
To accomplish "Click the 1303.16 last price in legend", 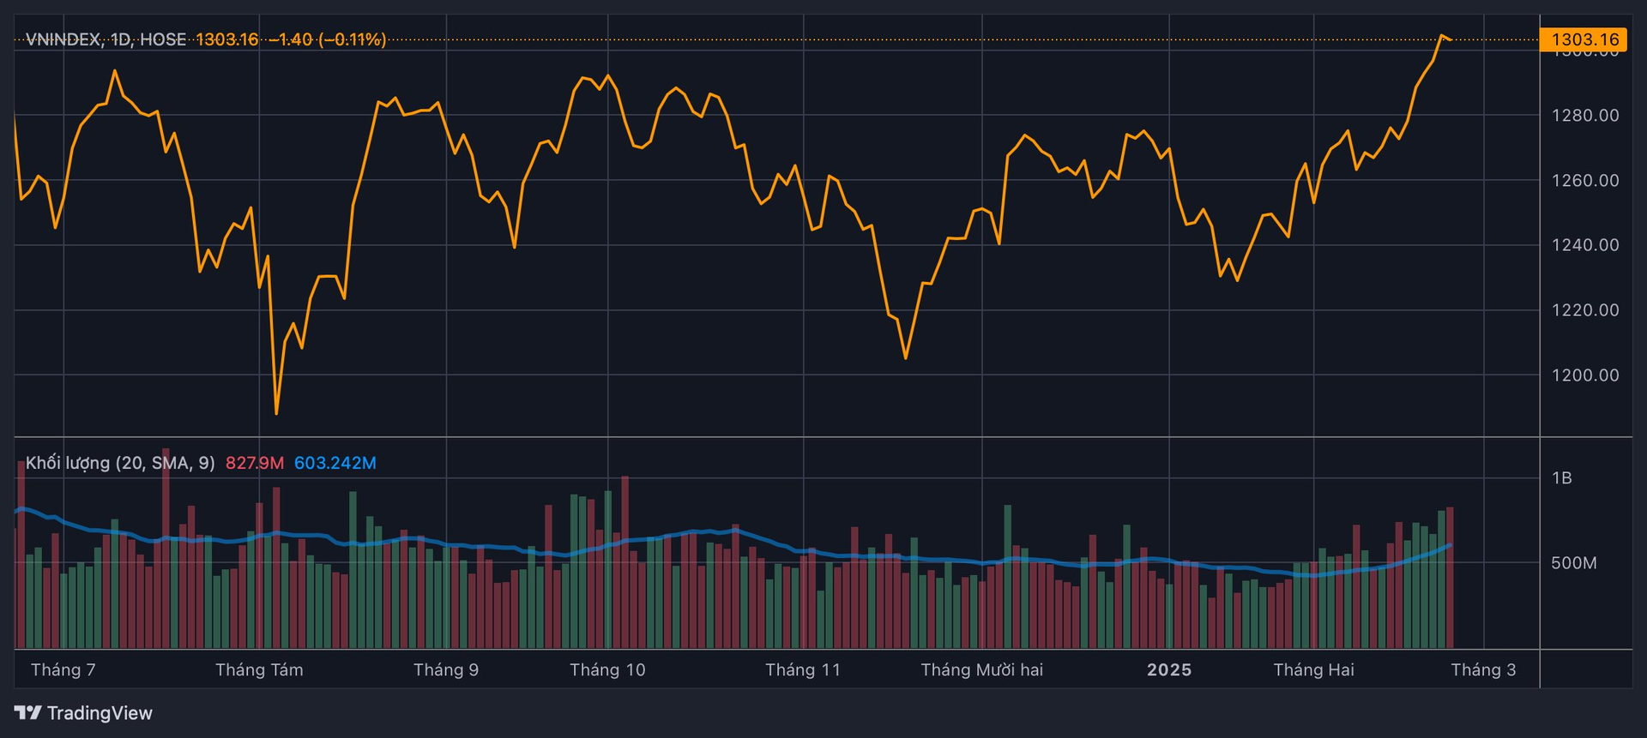I will tap(226, 39).
